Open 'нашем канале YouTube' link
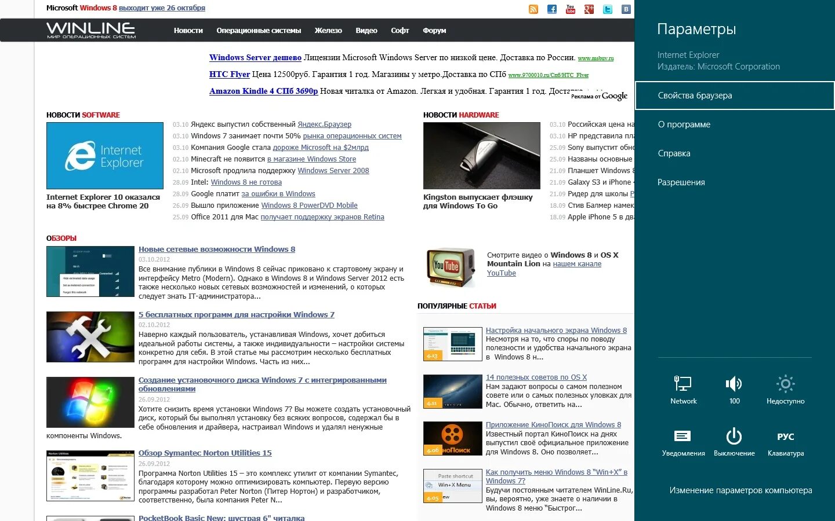Viewport: 835px width, 521px height. (x=544, y=269)
